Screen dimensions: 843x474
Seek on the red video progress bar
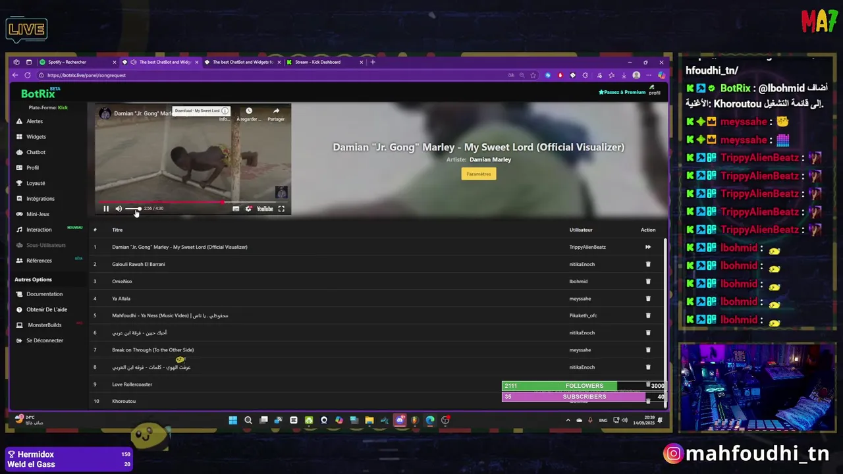[193, 202]
